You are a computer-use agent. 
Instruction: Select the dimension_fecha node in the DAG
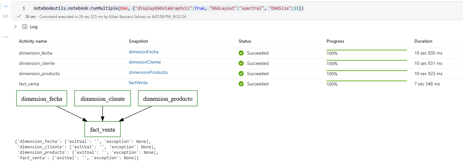click(x=42, y=98)
